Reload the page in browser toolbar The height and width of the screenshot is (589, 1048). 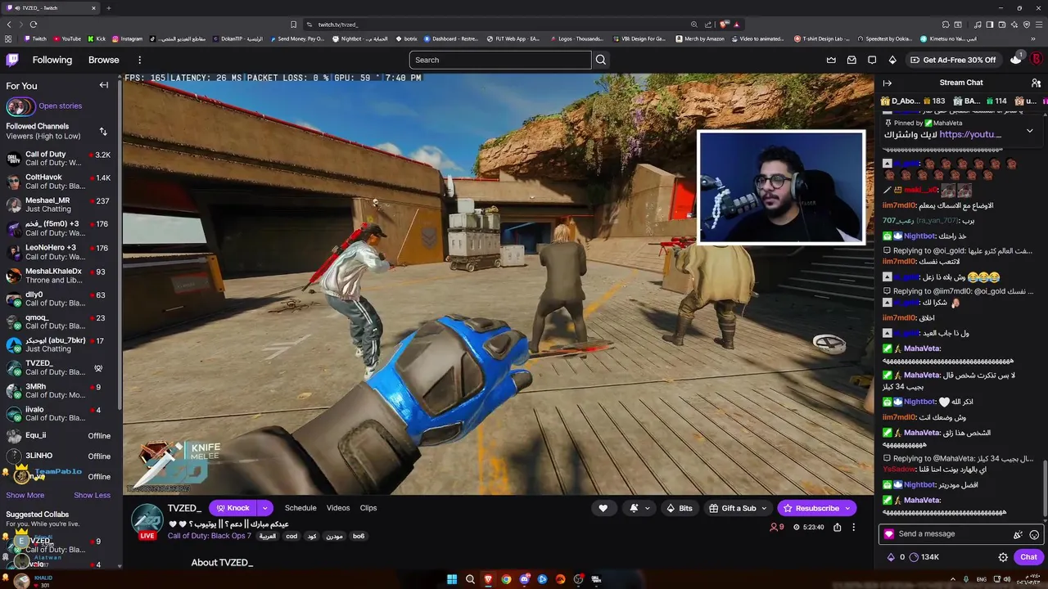click(x=33, y=25)
